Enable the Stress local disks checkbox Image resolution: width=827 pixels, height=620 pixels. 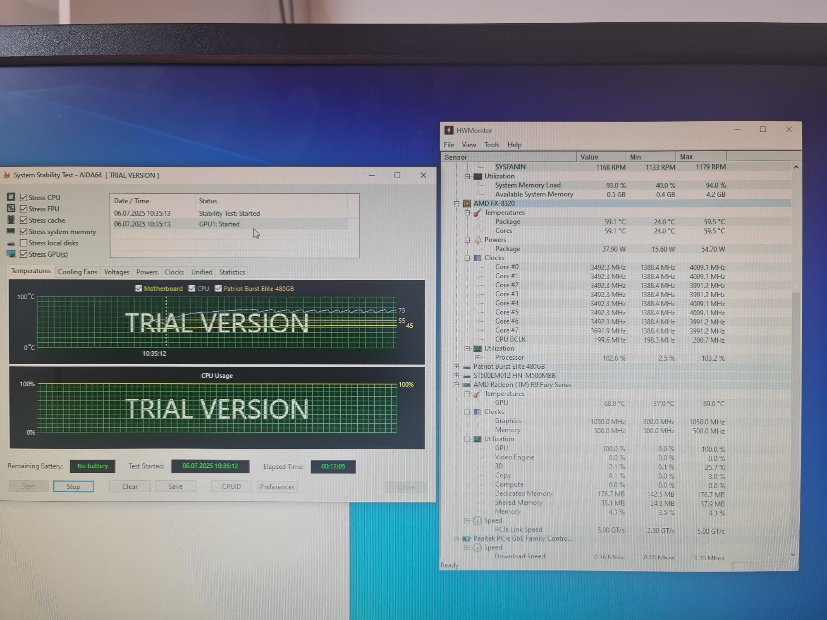tap(24, 243)
